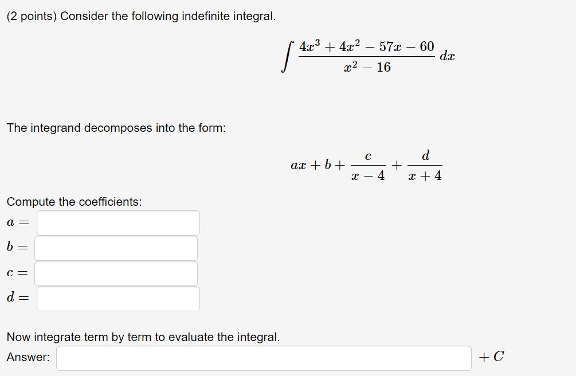Image resolution: width=576 pixels, height=376 pixels.
Task: Click the + C symbol
Action: click(492, 356)
